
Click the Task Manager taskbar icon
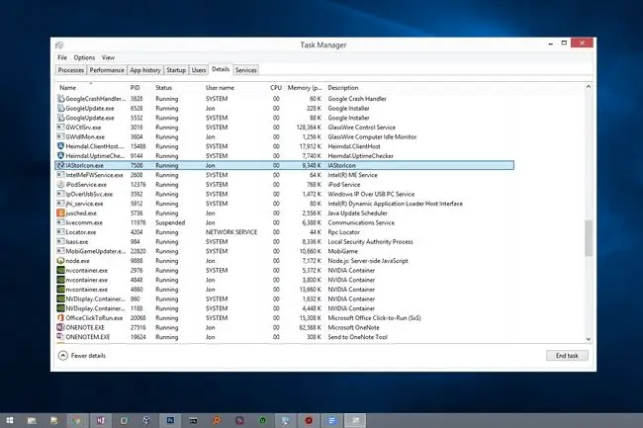(355, 420)
